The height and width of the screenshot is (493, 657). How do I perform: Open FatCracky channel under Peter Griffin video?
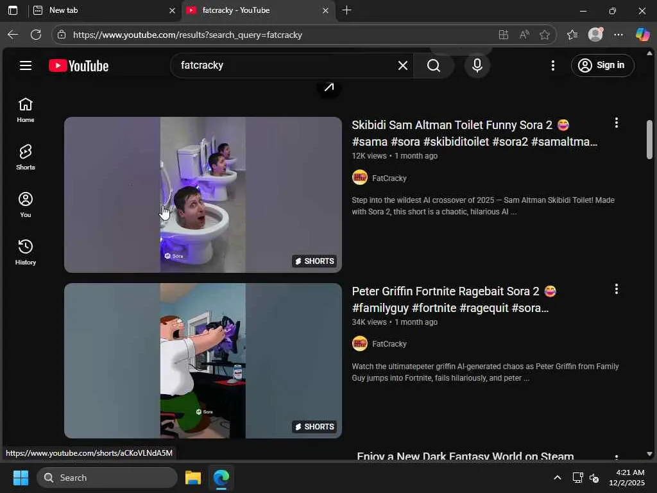click(x=389, y=344)
